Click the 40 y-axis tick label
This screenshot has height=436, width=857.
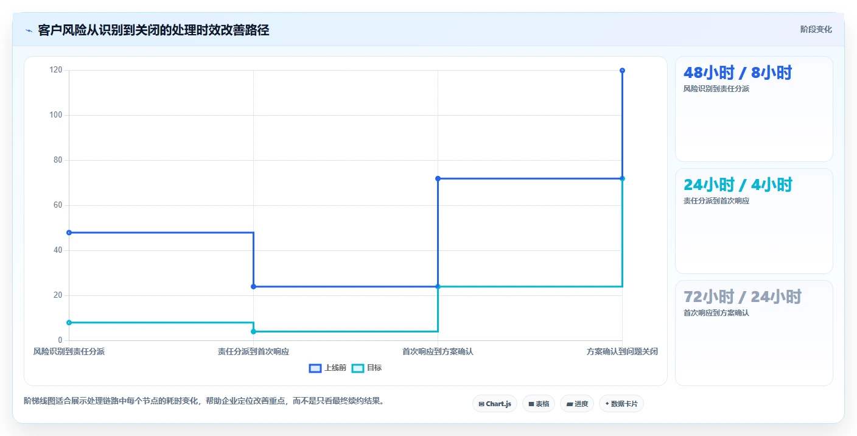pos(58,250)
